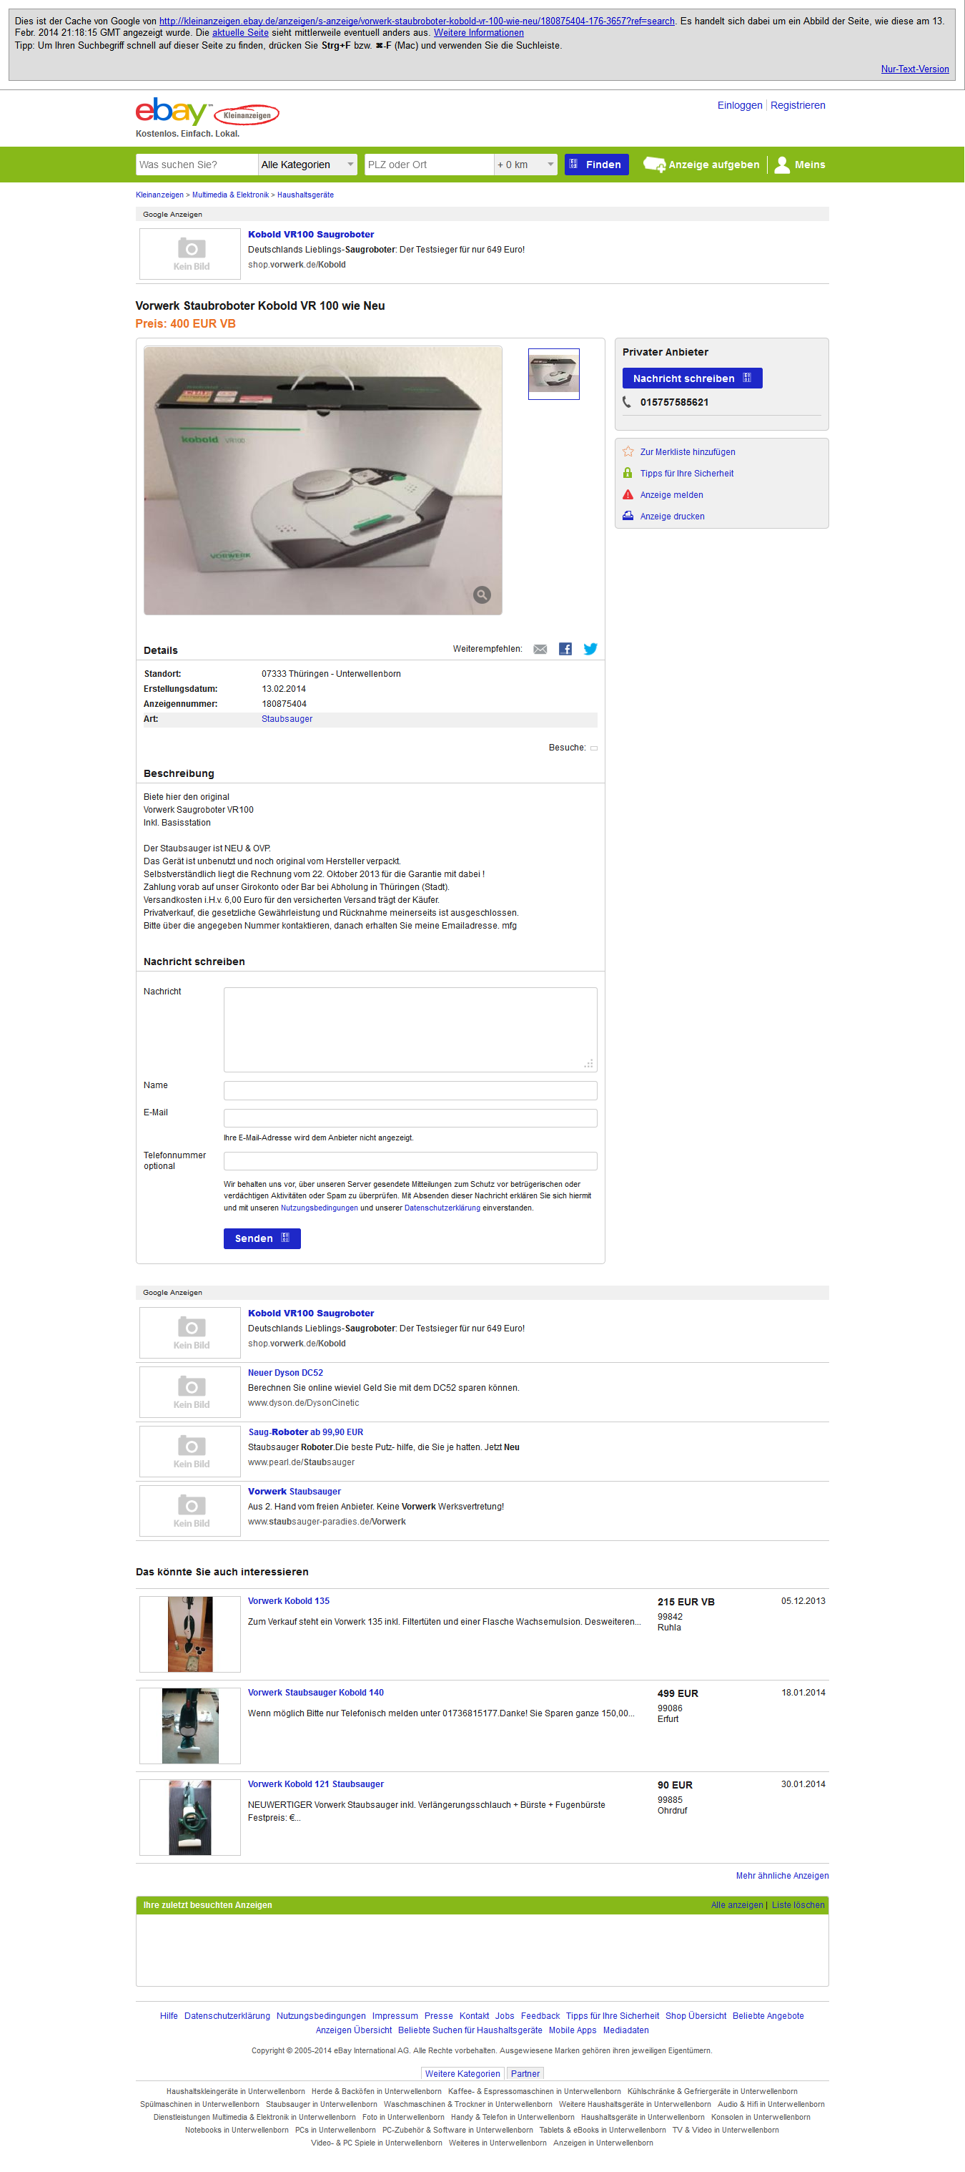The image size is (965, 2172).
Task: Click Haushaltsgeräte breadcrumb
Action: coord(305,195)
